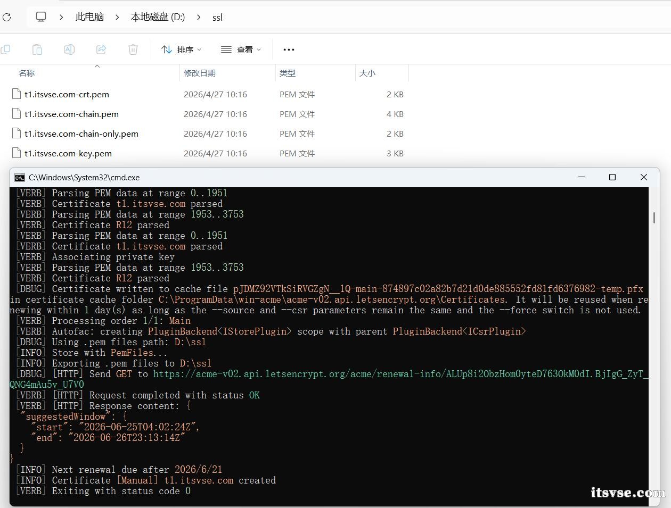Open the three-dot more options menu
Screen dimensions: 671x508
[x=289, y=49]
